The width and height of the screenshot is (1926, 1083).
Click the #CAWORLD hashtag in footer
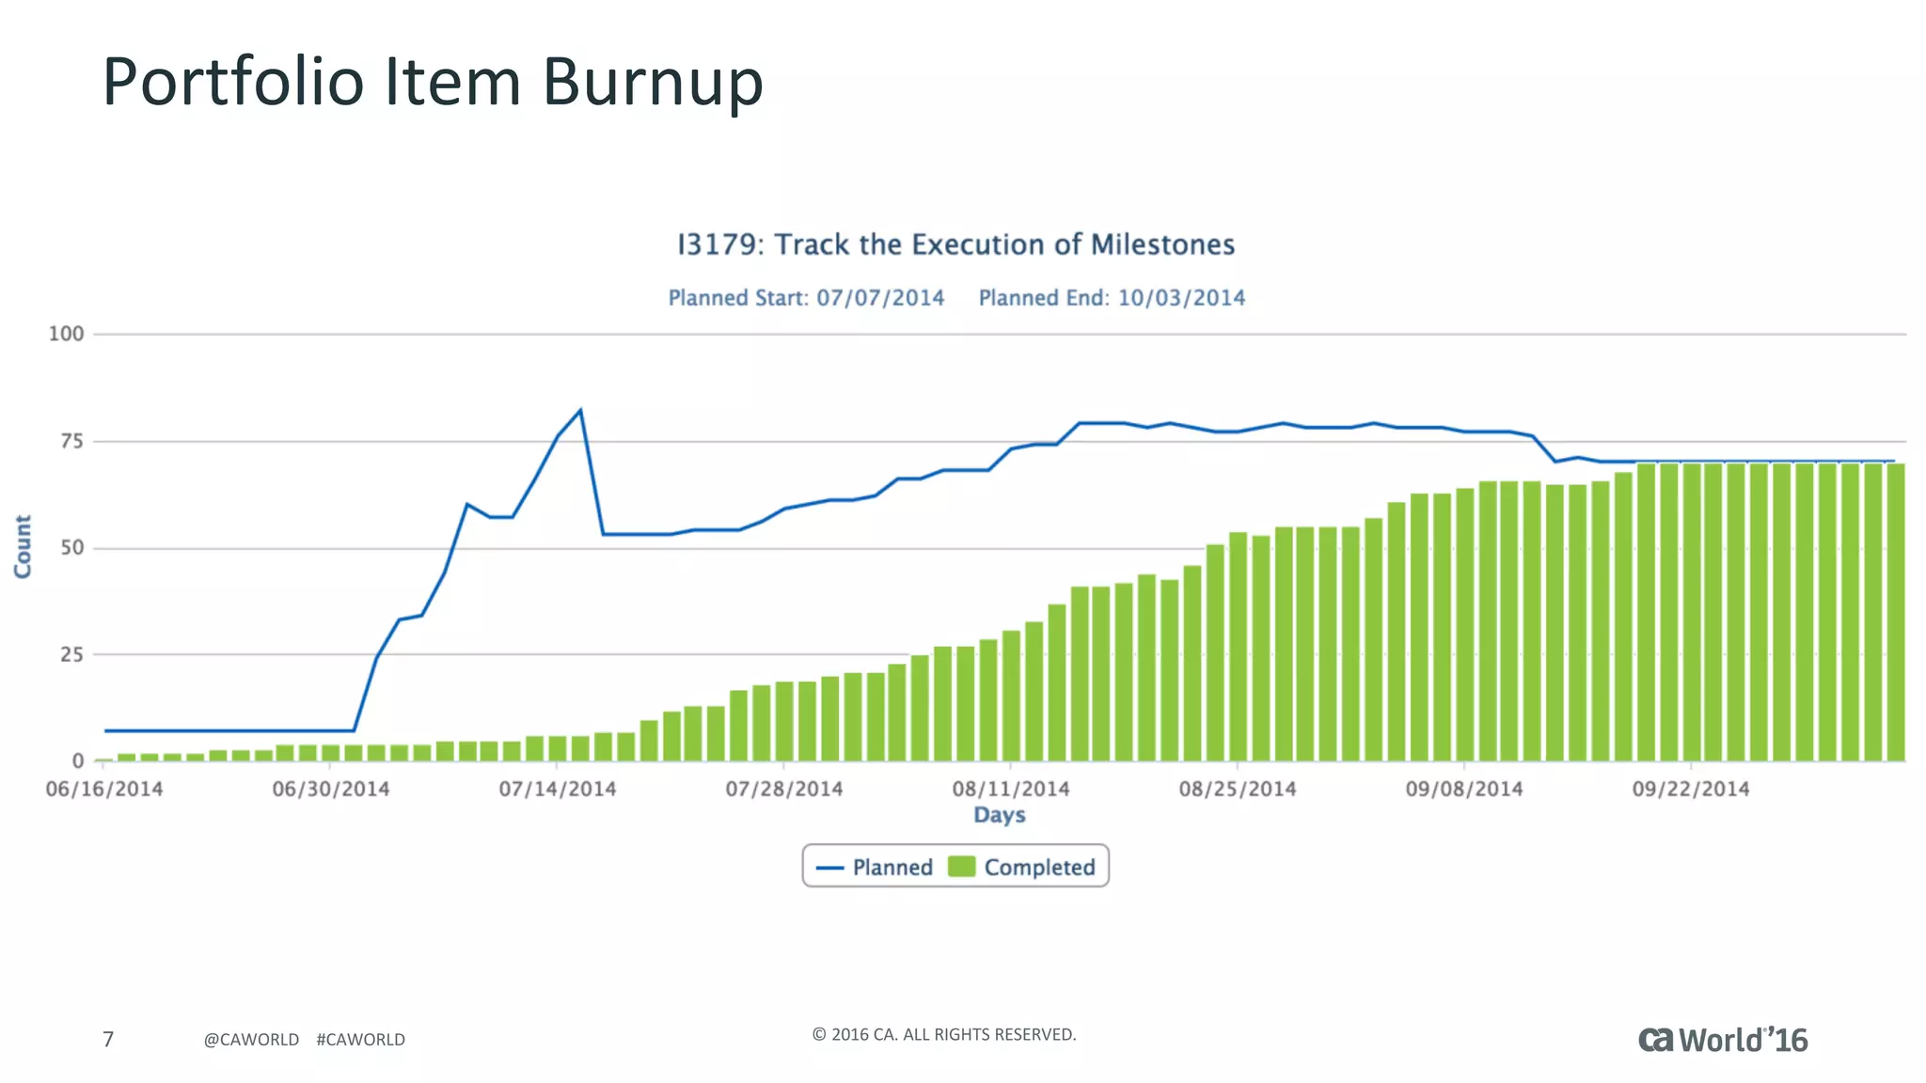coord(360,1040)
